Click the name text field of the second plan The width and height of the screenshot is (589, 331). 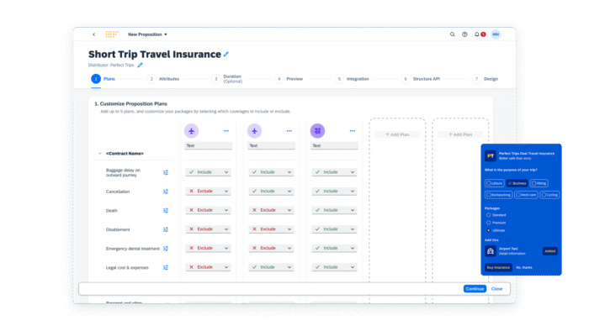271,145
